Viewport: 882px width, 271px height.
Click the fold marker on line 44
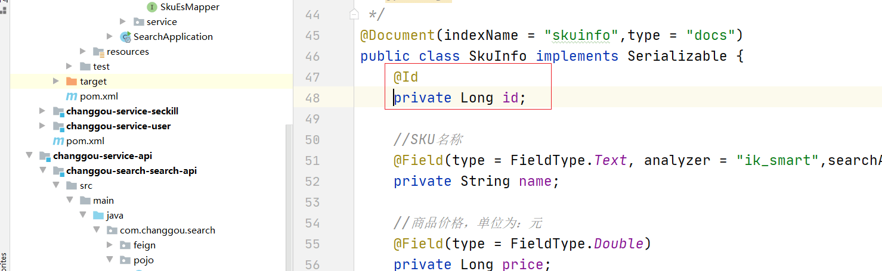pyautogui.click(x=354, y=14)
